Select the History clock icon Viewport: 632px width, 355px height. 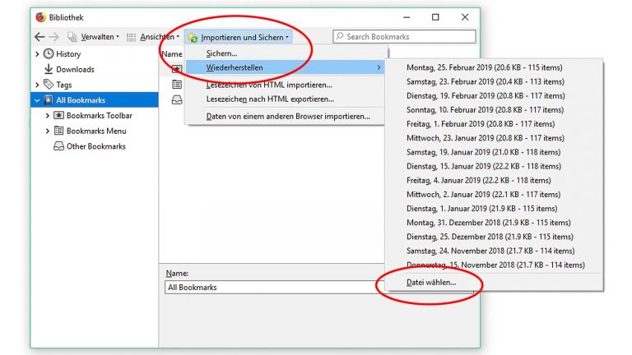click(49, 53)
